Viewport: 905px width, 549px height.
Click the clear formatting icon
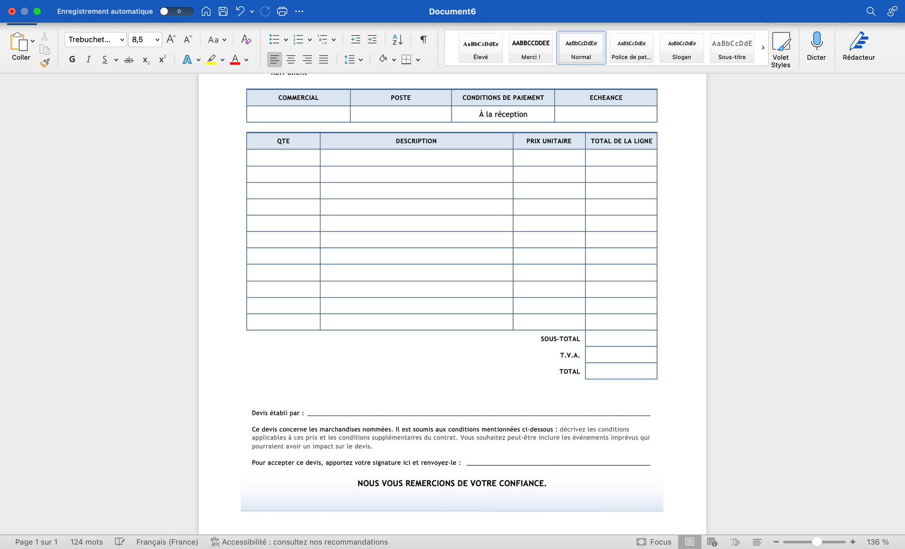246,40
